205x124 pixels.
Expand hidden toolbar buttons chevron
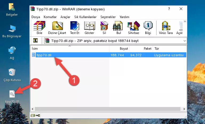[x=185, y=21]
